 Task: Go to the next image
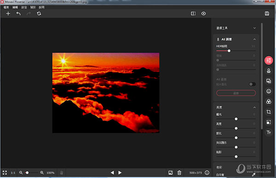[x=120, y=173]
